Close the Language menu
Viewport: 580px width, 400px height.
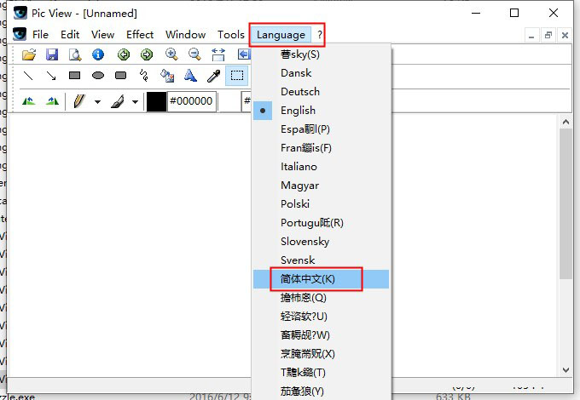[281, 35]
